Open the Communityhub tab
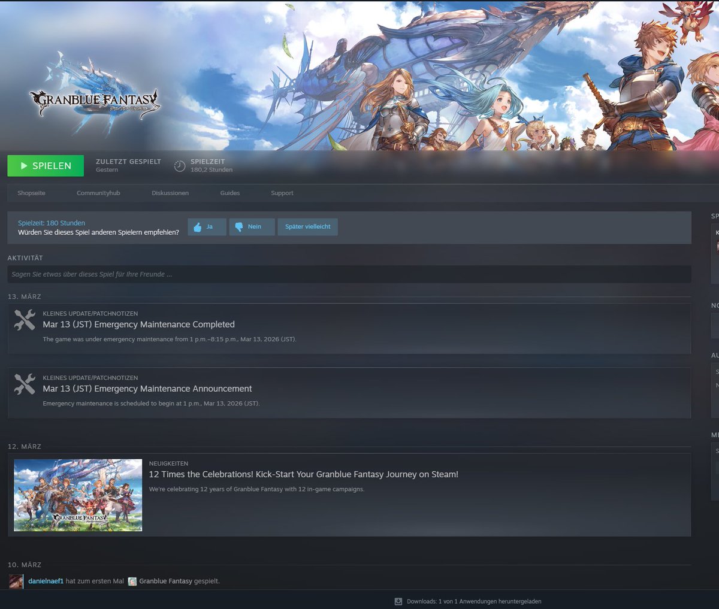 98,193
